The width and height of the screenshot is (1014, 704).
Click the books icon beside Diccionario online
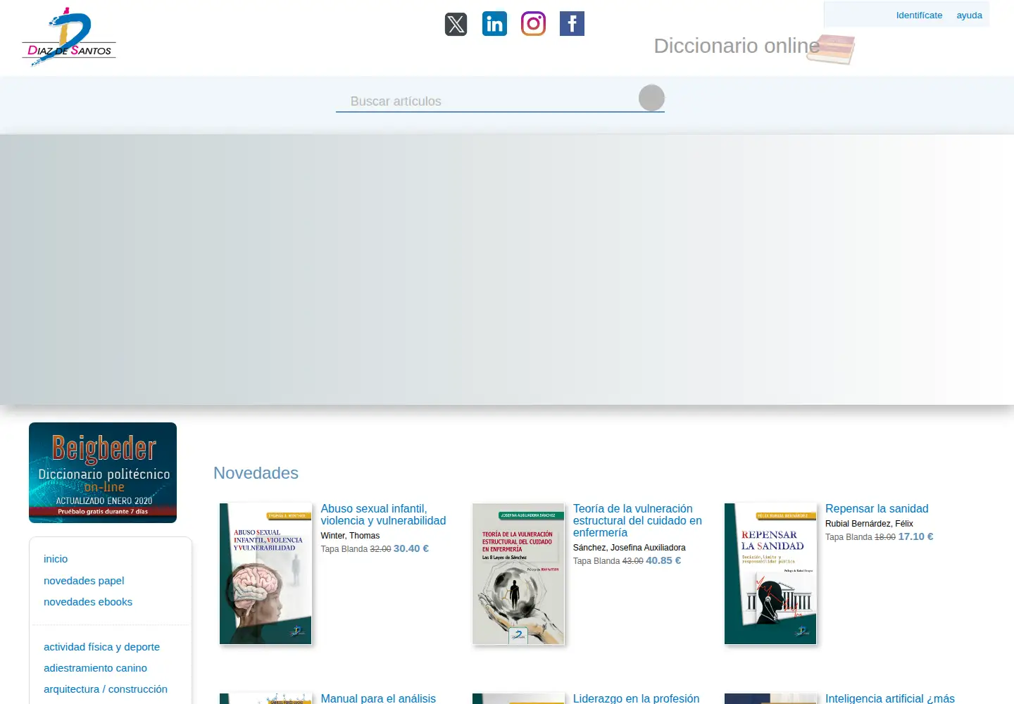pos(831,49)
